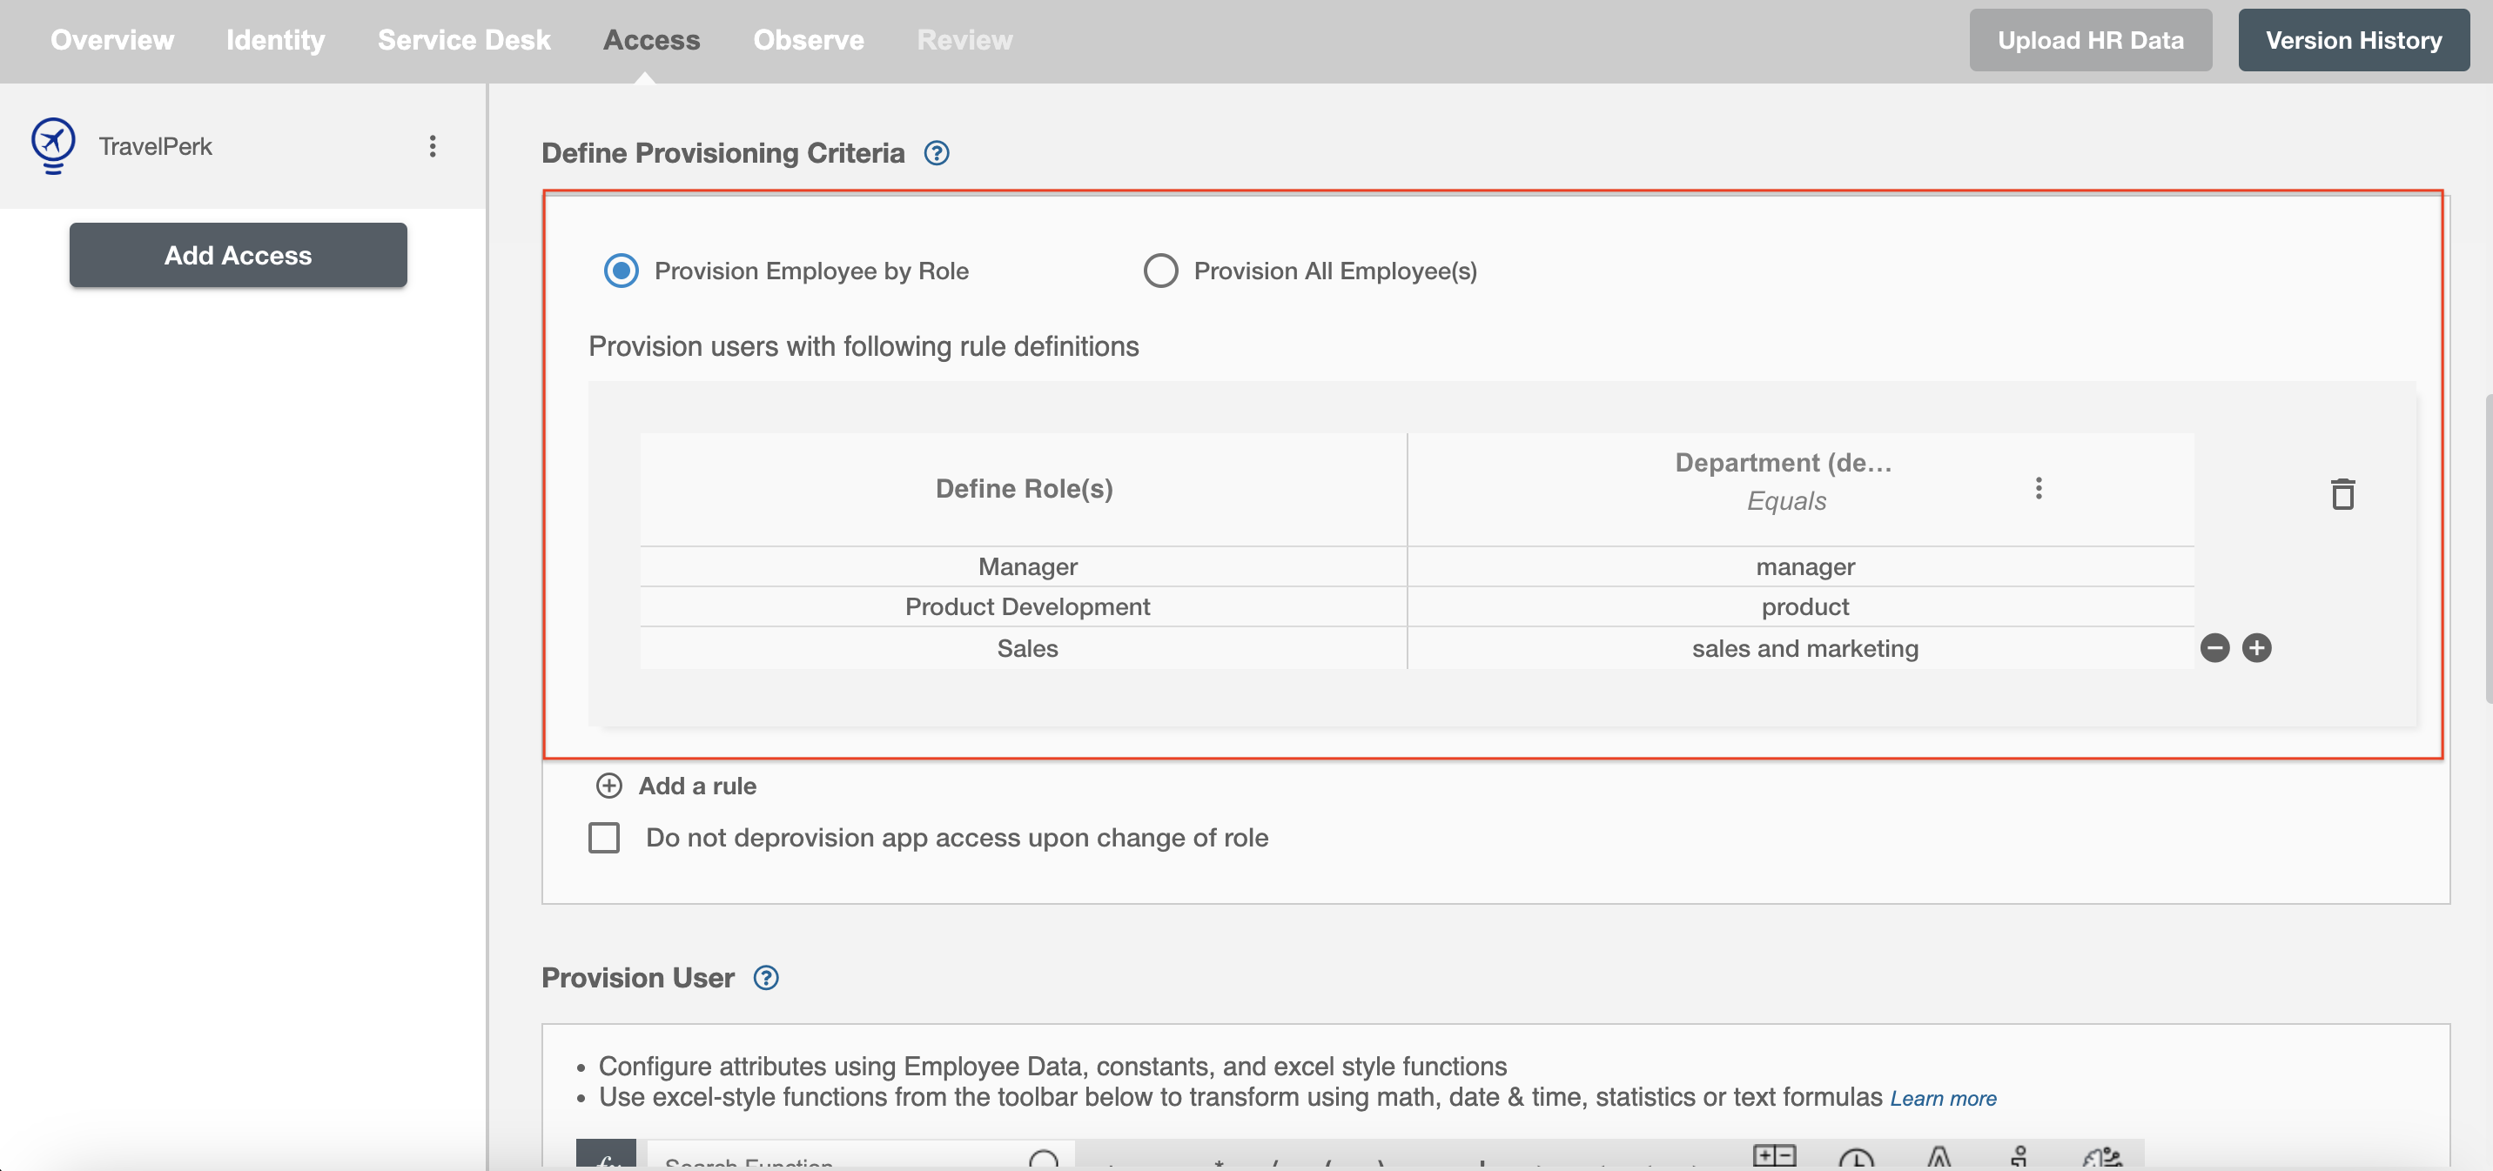This screenshot has height=1171, width=2493.
Task: Open Department column three-dot menu
Action: point(2038,488)
